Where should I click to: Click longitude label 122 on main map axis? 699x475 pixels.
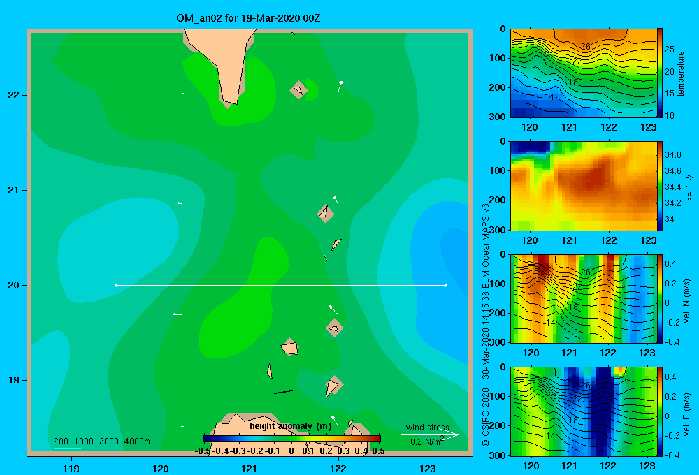[x=338, y=469]
